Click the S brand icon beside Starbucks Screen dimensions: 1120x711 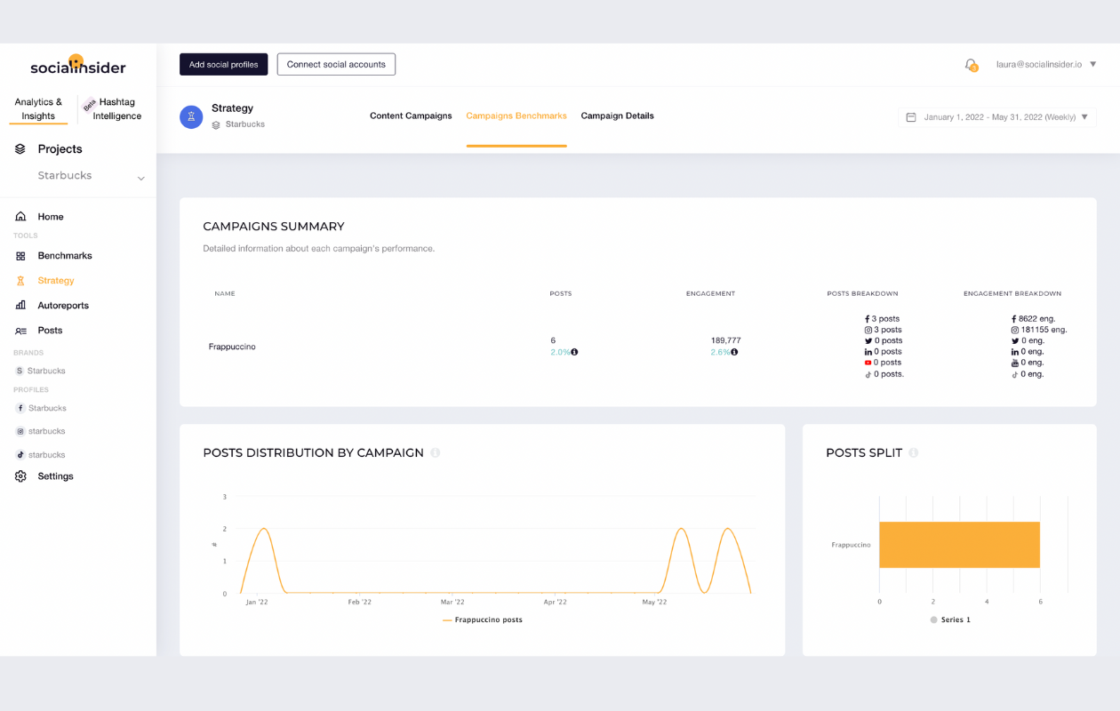[20, 371]
